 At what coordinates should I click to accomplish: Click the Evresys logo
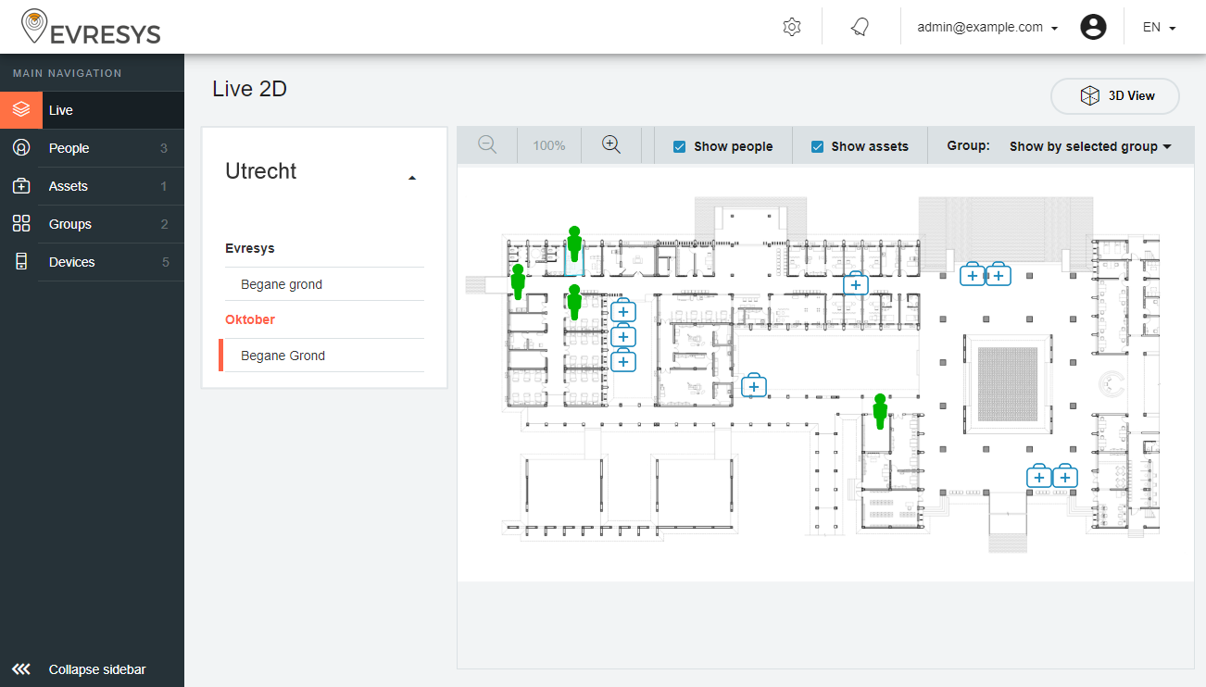[x=91, y=28]
